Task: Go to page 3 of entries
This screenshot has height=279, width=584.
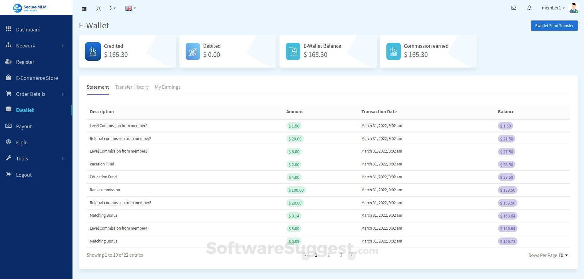Action: tap(341, 255)
